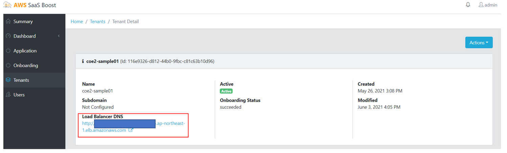The width and height of the screenshot is (507, 153).
Task: Select Summary in the sidebar
Action: click(23, 22)
